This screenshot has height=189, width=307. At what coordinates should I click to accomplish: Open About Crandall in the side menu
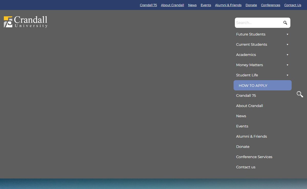tap(249, 106)
